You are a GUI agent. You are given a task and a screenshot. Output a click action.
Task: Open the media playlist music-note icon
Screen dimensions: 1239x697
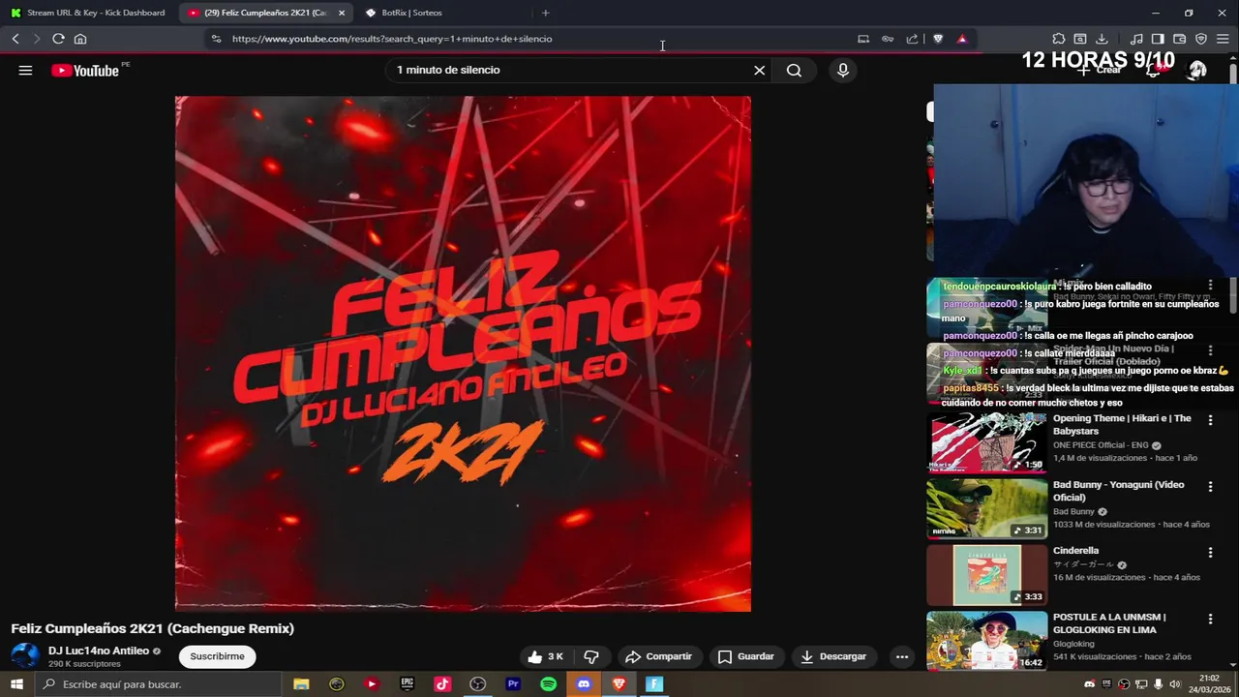[1137, 39]
